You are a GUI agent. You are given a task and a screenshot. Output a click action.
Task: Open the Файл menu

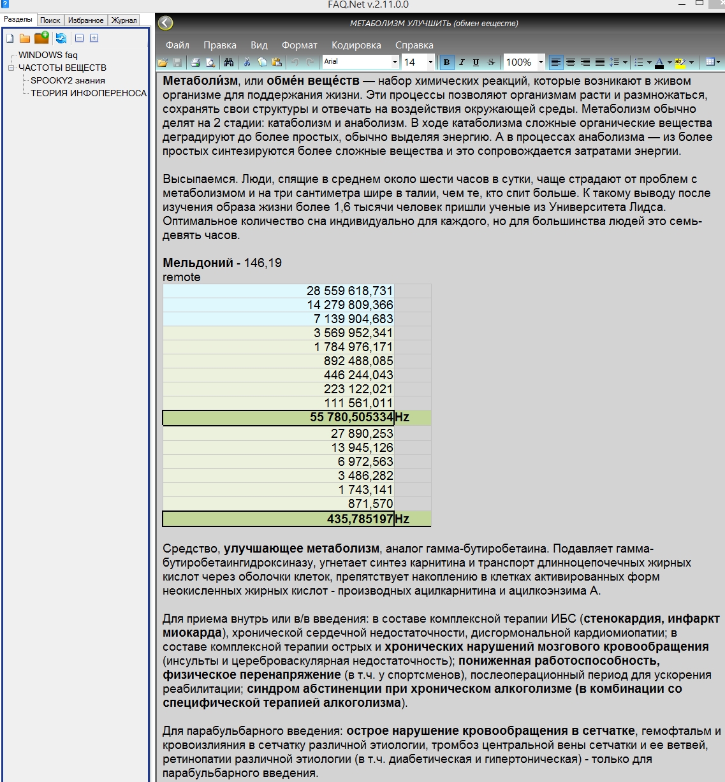coord(177,45)
